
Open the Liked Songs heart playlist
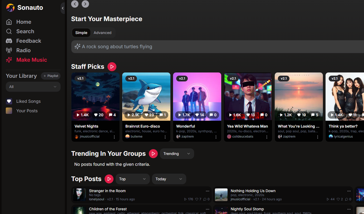(x=9, y=101)
